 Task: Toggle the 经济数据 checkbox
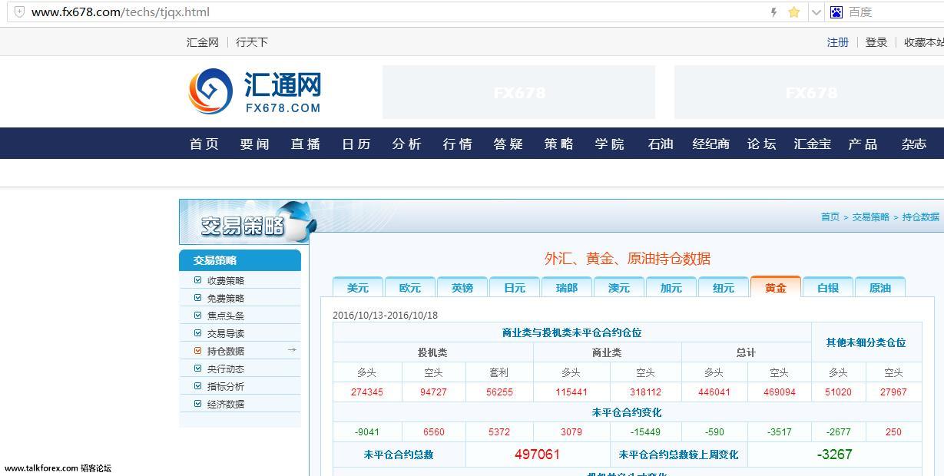coord(198,403)
